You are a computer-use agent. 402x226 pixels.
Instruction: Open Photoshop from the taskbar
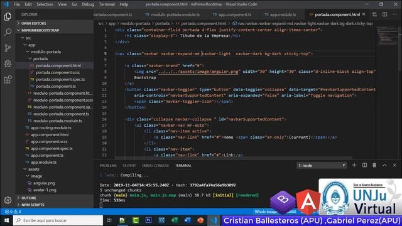coord(148,220)
